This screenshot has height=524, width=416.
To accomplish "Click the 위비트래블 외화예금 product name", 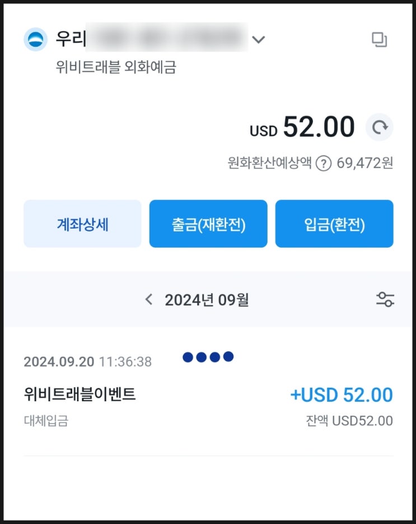I will [x=116, y=67].
